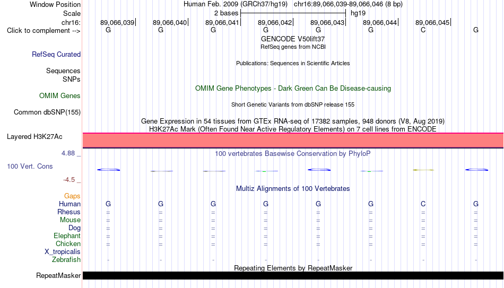Viewport: 504px width, 288px height.
Task: Click the yellow PhyloP conservation bar under 89,066,045
Action: point(423,170)
